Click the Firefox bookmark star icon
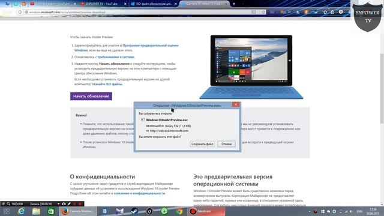This screenshot has width=384, height=216. tap(325, 12)
